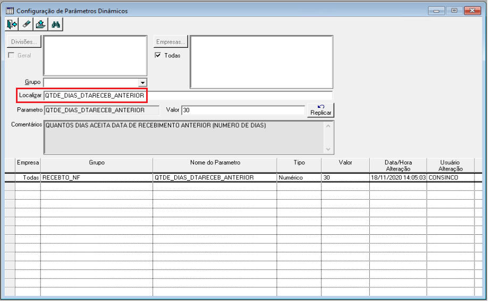
Task: Click the Divisões... button
Action: tap(24, 42)
